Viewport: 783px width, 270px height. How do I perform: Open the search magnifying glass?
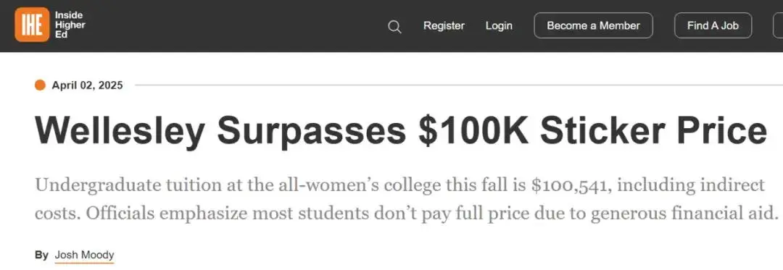(394, 26)
